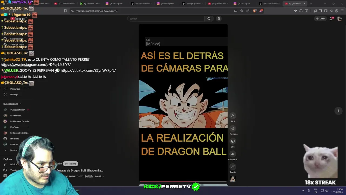
Task: Open Brave Rewards triangle icon
Action: (261, 11)
